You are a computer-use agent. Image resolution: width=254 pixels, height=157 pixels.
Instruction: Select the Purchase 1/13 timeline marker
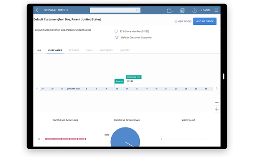134,77
